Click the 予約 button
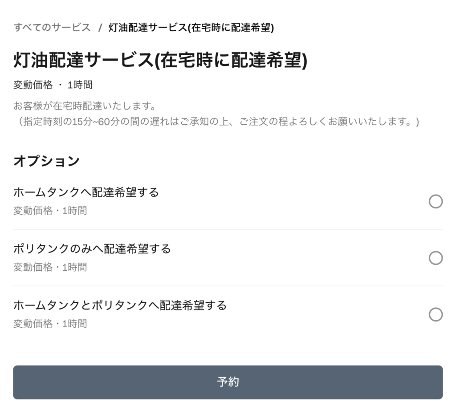The height and width of the screenshot is (411, 456). (228, 382)
